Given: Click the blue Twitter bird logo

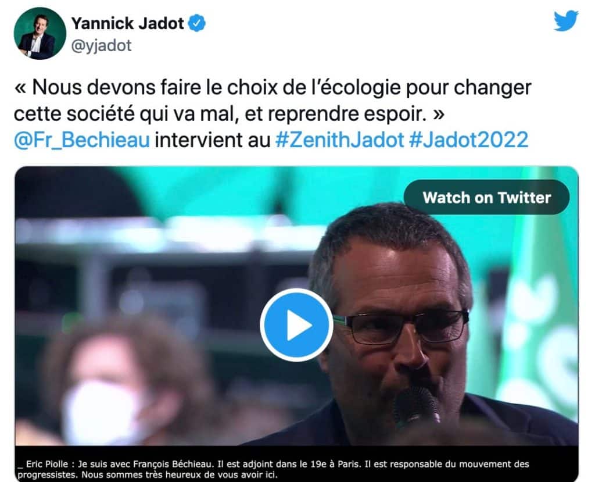Looking at the screenshot, I should click(566, 21).
